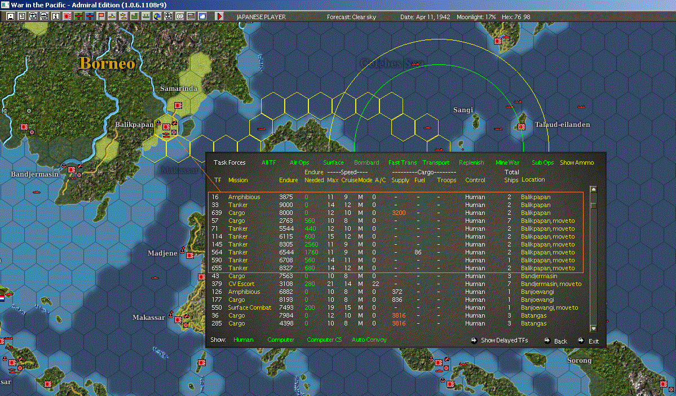Sort list by Mission column header
The width and height of the screenshot is (676, 396).
coord(238,180)
